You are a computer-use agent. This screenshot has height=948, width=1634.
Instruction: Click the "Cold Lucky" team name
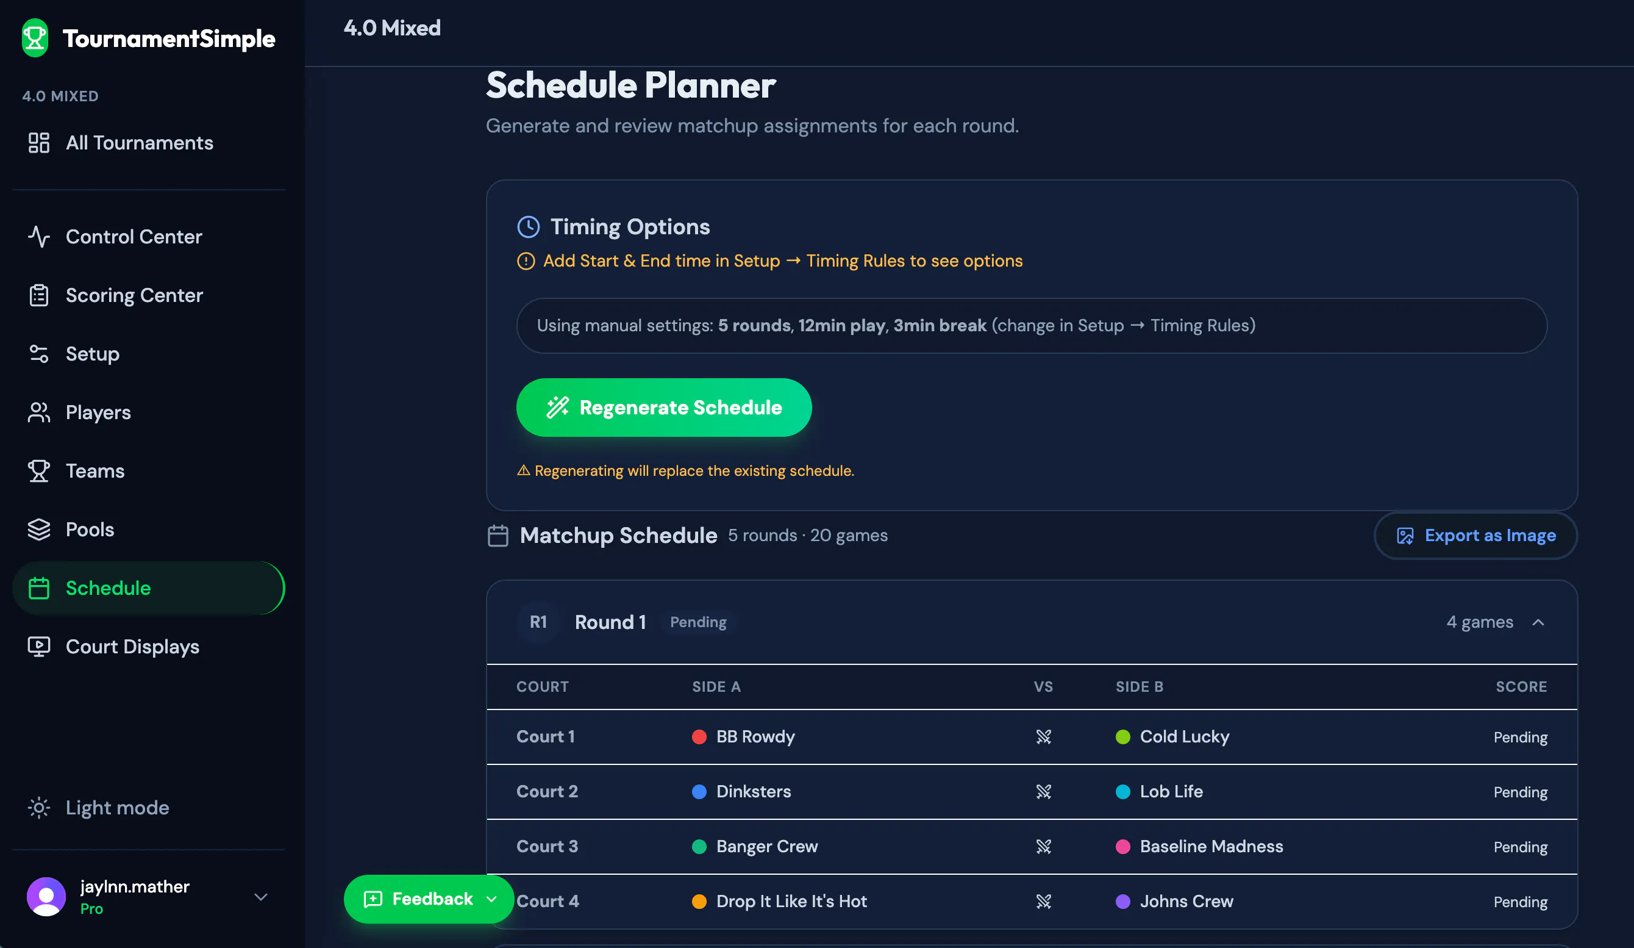pos(1185,737)
